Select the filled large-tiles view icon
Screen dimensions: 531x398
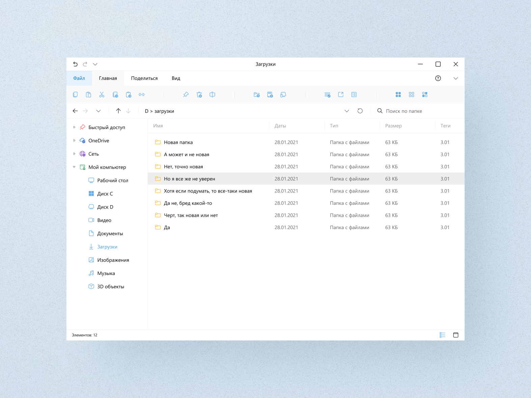point(398,95)
